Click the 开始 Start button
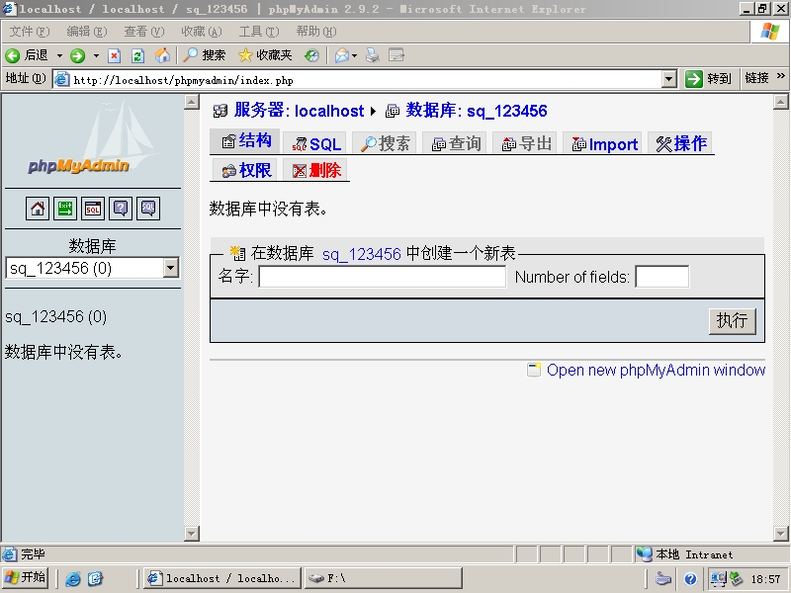791x593 pixels. coord(26,578)
